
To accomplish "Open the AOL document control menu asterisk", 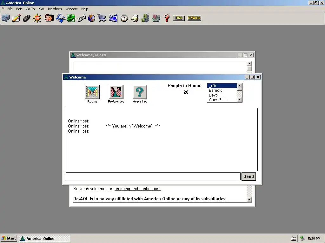I will (x=3, y=9).
